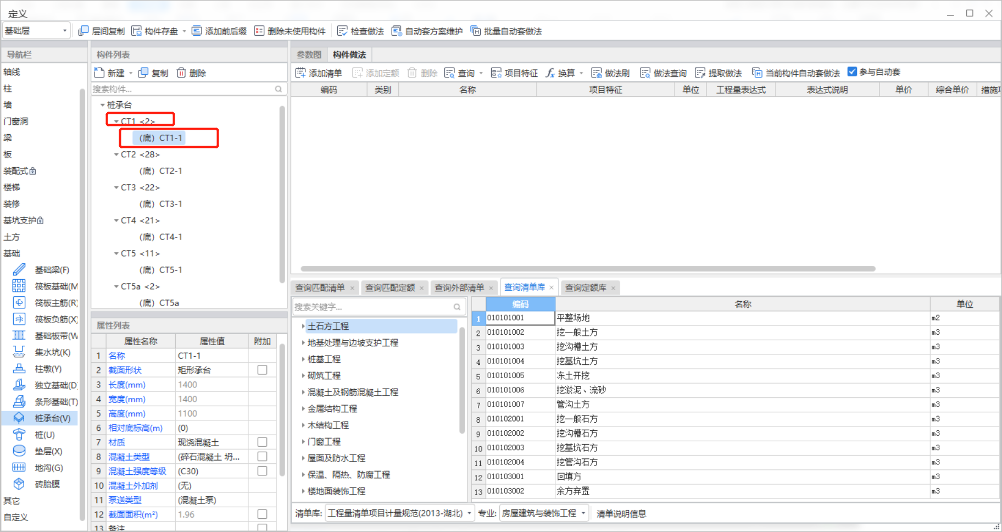Select the 独立基础 icon
This screenshot has height=532, width=1002.
pyautogui.click(x=19, y=385)
